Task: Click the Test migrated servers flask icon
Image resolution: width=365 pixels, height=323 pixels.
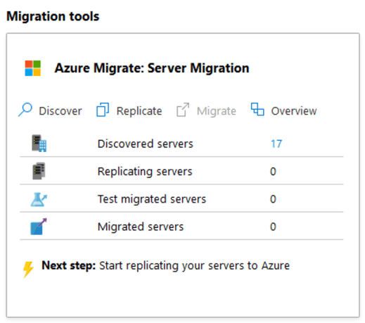Action: pyautogui.click(x=39, y=199)
